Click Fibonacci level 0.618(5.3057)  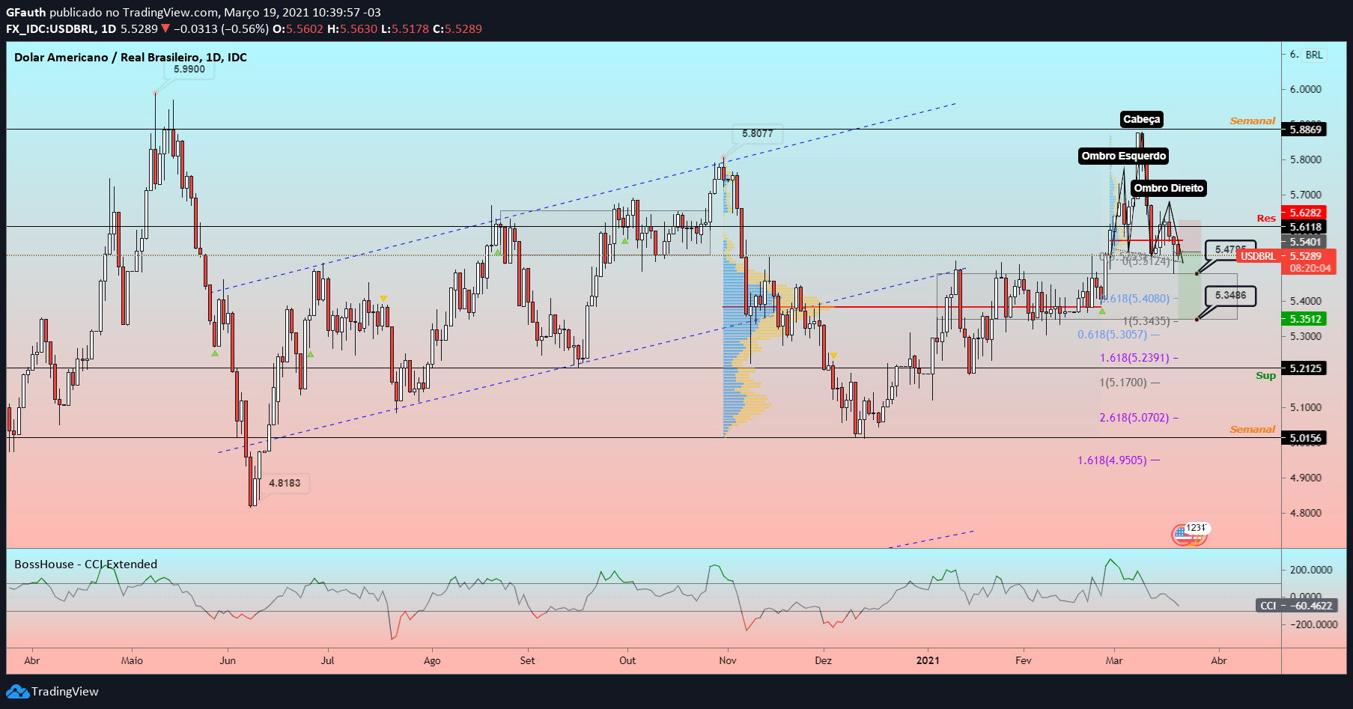pos(1112,335)
